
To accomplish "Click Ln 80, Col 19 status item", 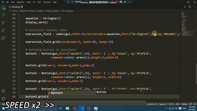I will pyautogui.click(x=152, y=104).
